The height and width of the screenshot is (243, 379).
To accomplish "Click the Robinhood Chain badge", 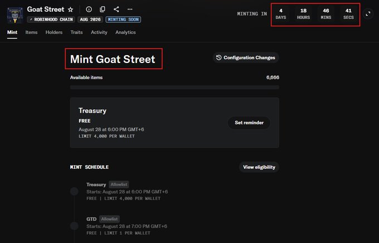I will click(51, 20).
